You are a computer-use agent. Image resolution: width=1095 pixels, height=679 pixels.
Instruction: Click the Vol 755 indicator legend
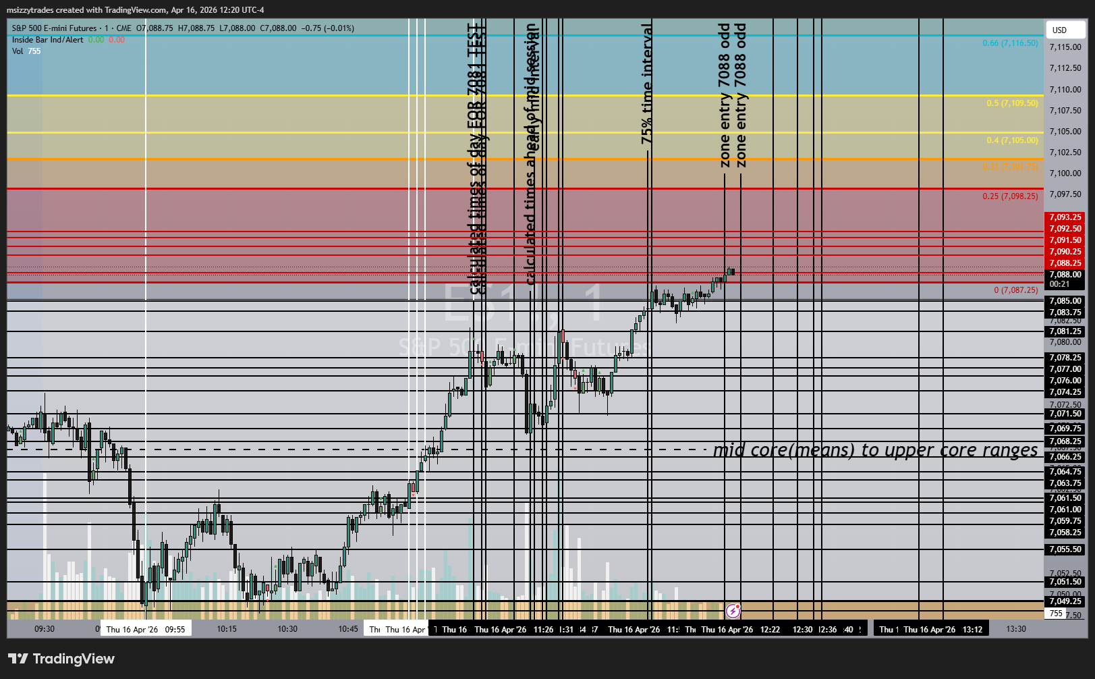click(26, 51)
